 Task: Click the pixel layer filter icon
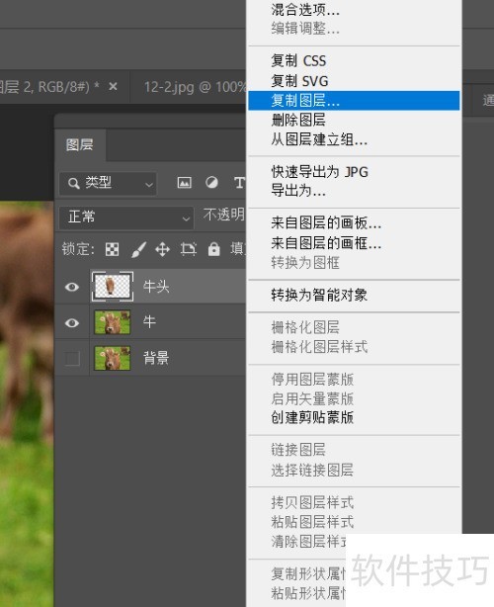[185, 182]
